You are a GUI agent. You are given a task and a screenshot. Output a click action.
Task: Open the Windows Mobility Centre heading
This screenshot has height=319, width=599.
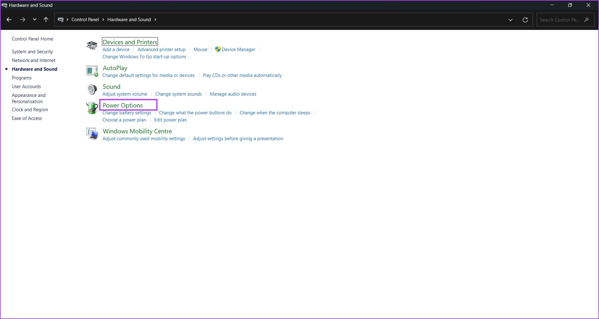pos(137,131)
